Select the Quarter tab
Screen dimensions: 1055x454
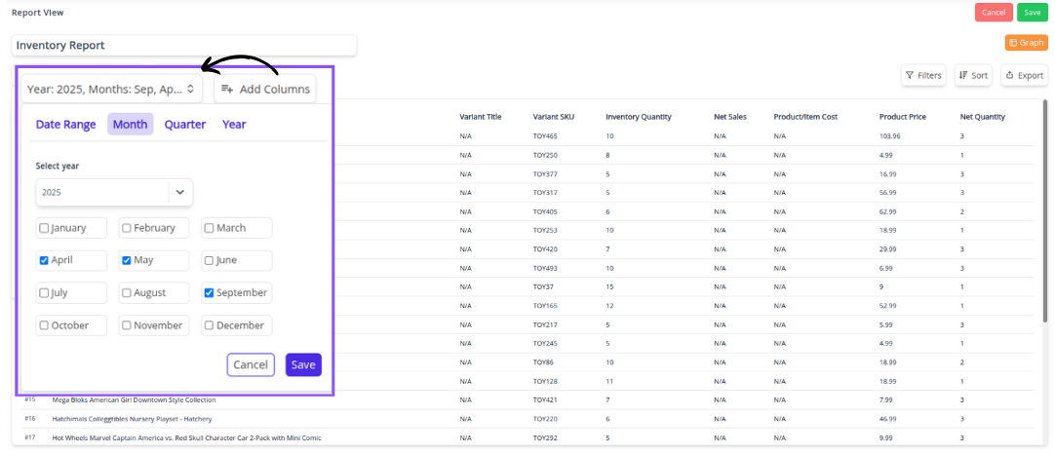(184, 124)
